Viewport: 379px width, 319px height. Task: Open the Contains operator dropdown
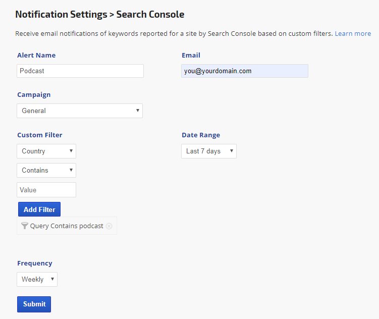point(46,170)
